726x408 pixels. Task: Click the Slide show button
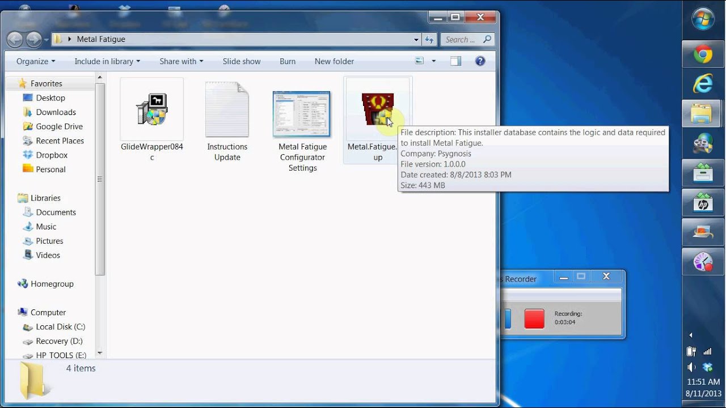(242, 61)
